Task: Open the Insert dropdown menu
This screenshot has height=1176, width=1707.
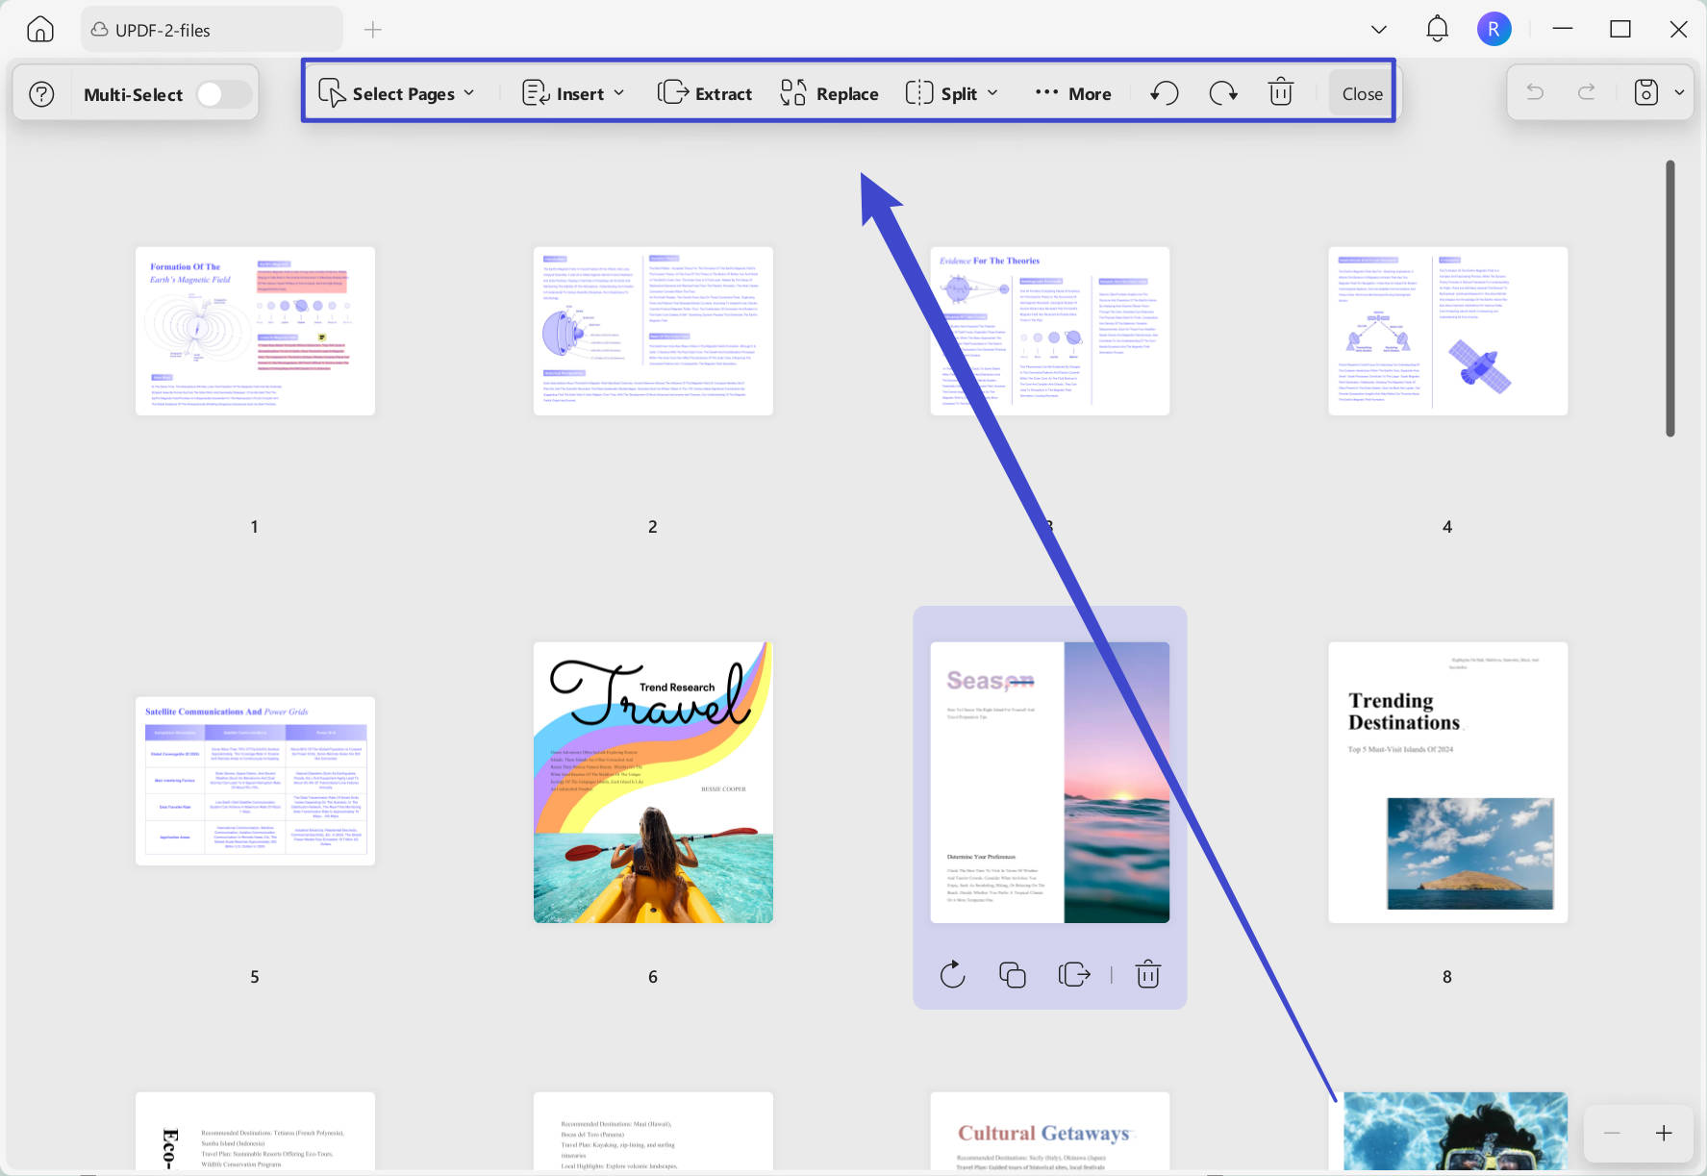Action: pyautogui.click(x=573, y=93)
